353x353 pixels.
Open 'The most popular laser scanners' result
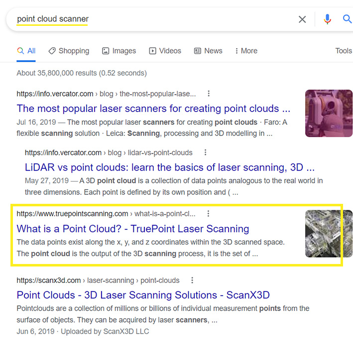[x=153, y=108]
